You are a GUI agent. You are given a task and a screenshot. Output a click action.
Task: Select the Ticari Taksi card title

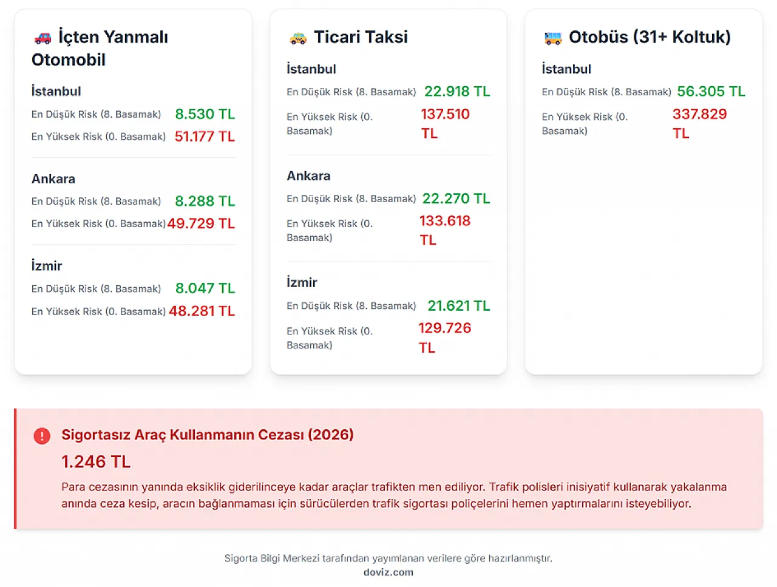pyautogui.click(x=361, y=37)
